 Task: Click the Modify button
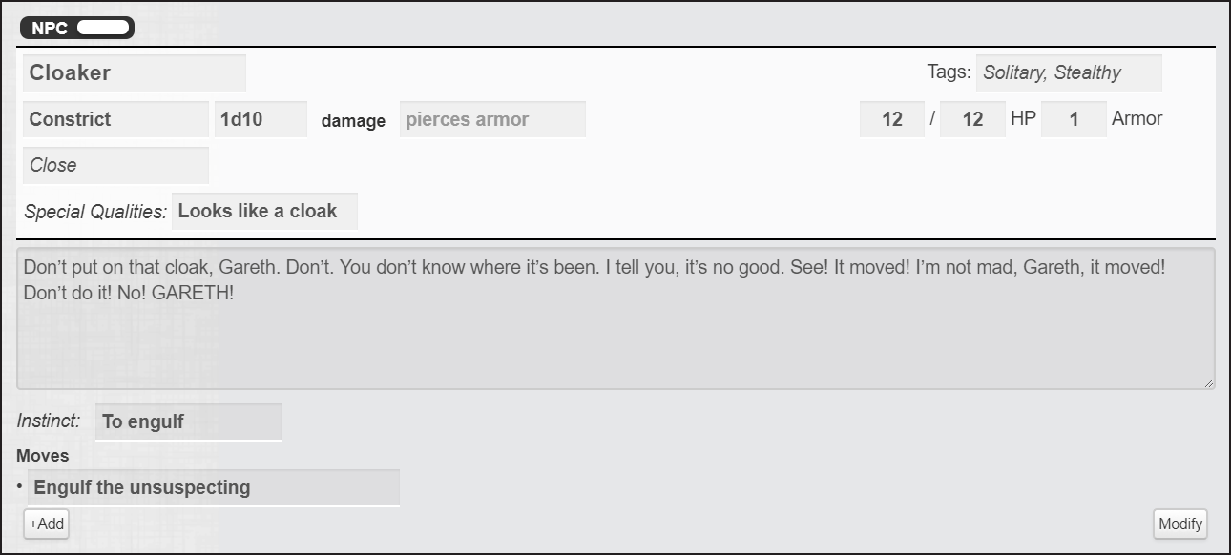(x=1181, y=524)
